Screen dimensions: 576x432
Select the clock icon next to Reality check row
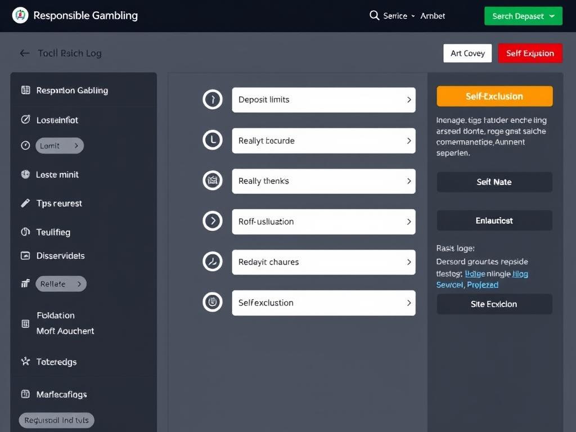(x=212, y=141)
